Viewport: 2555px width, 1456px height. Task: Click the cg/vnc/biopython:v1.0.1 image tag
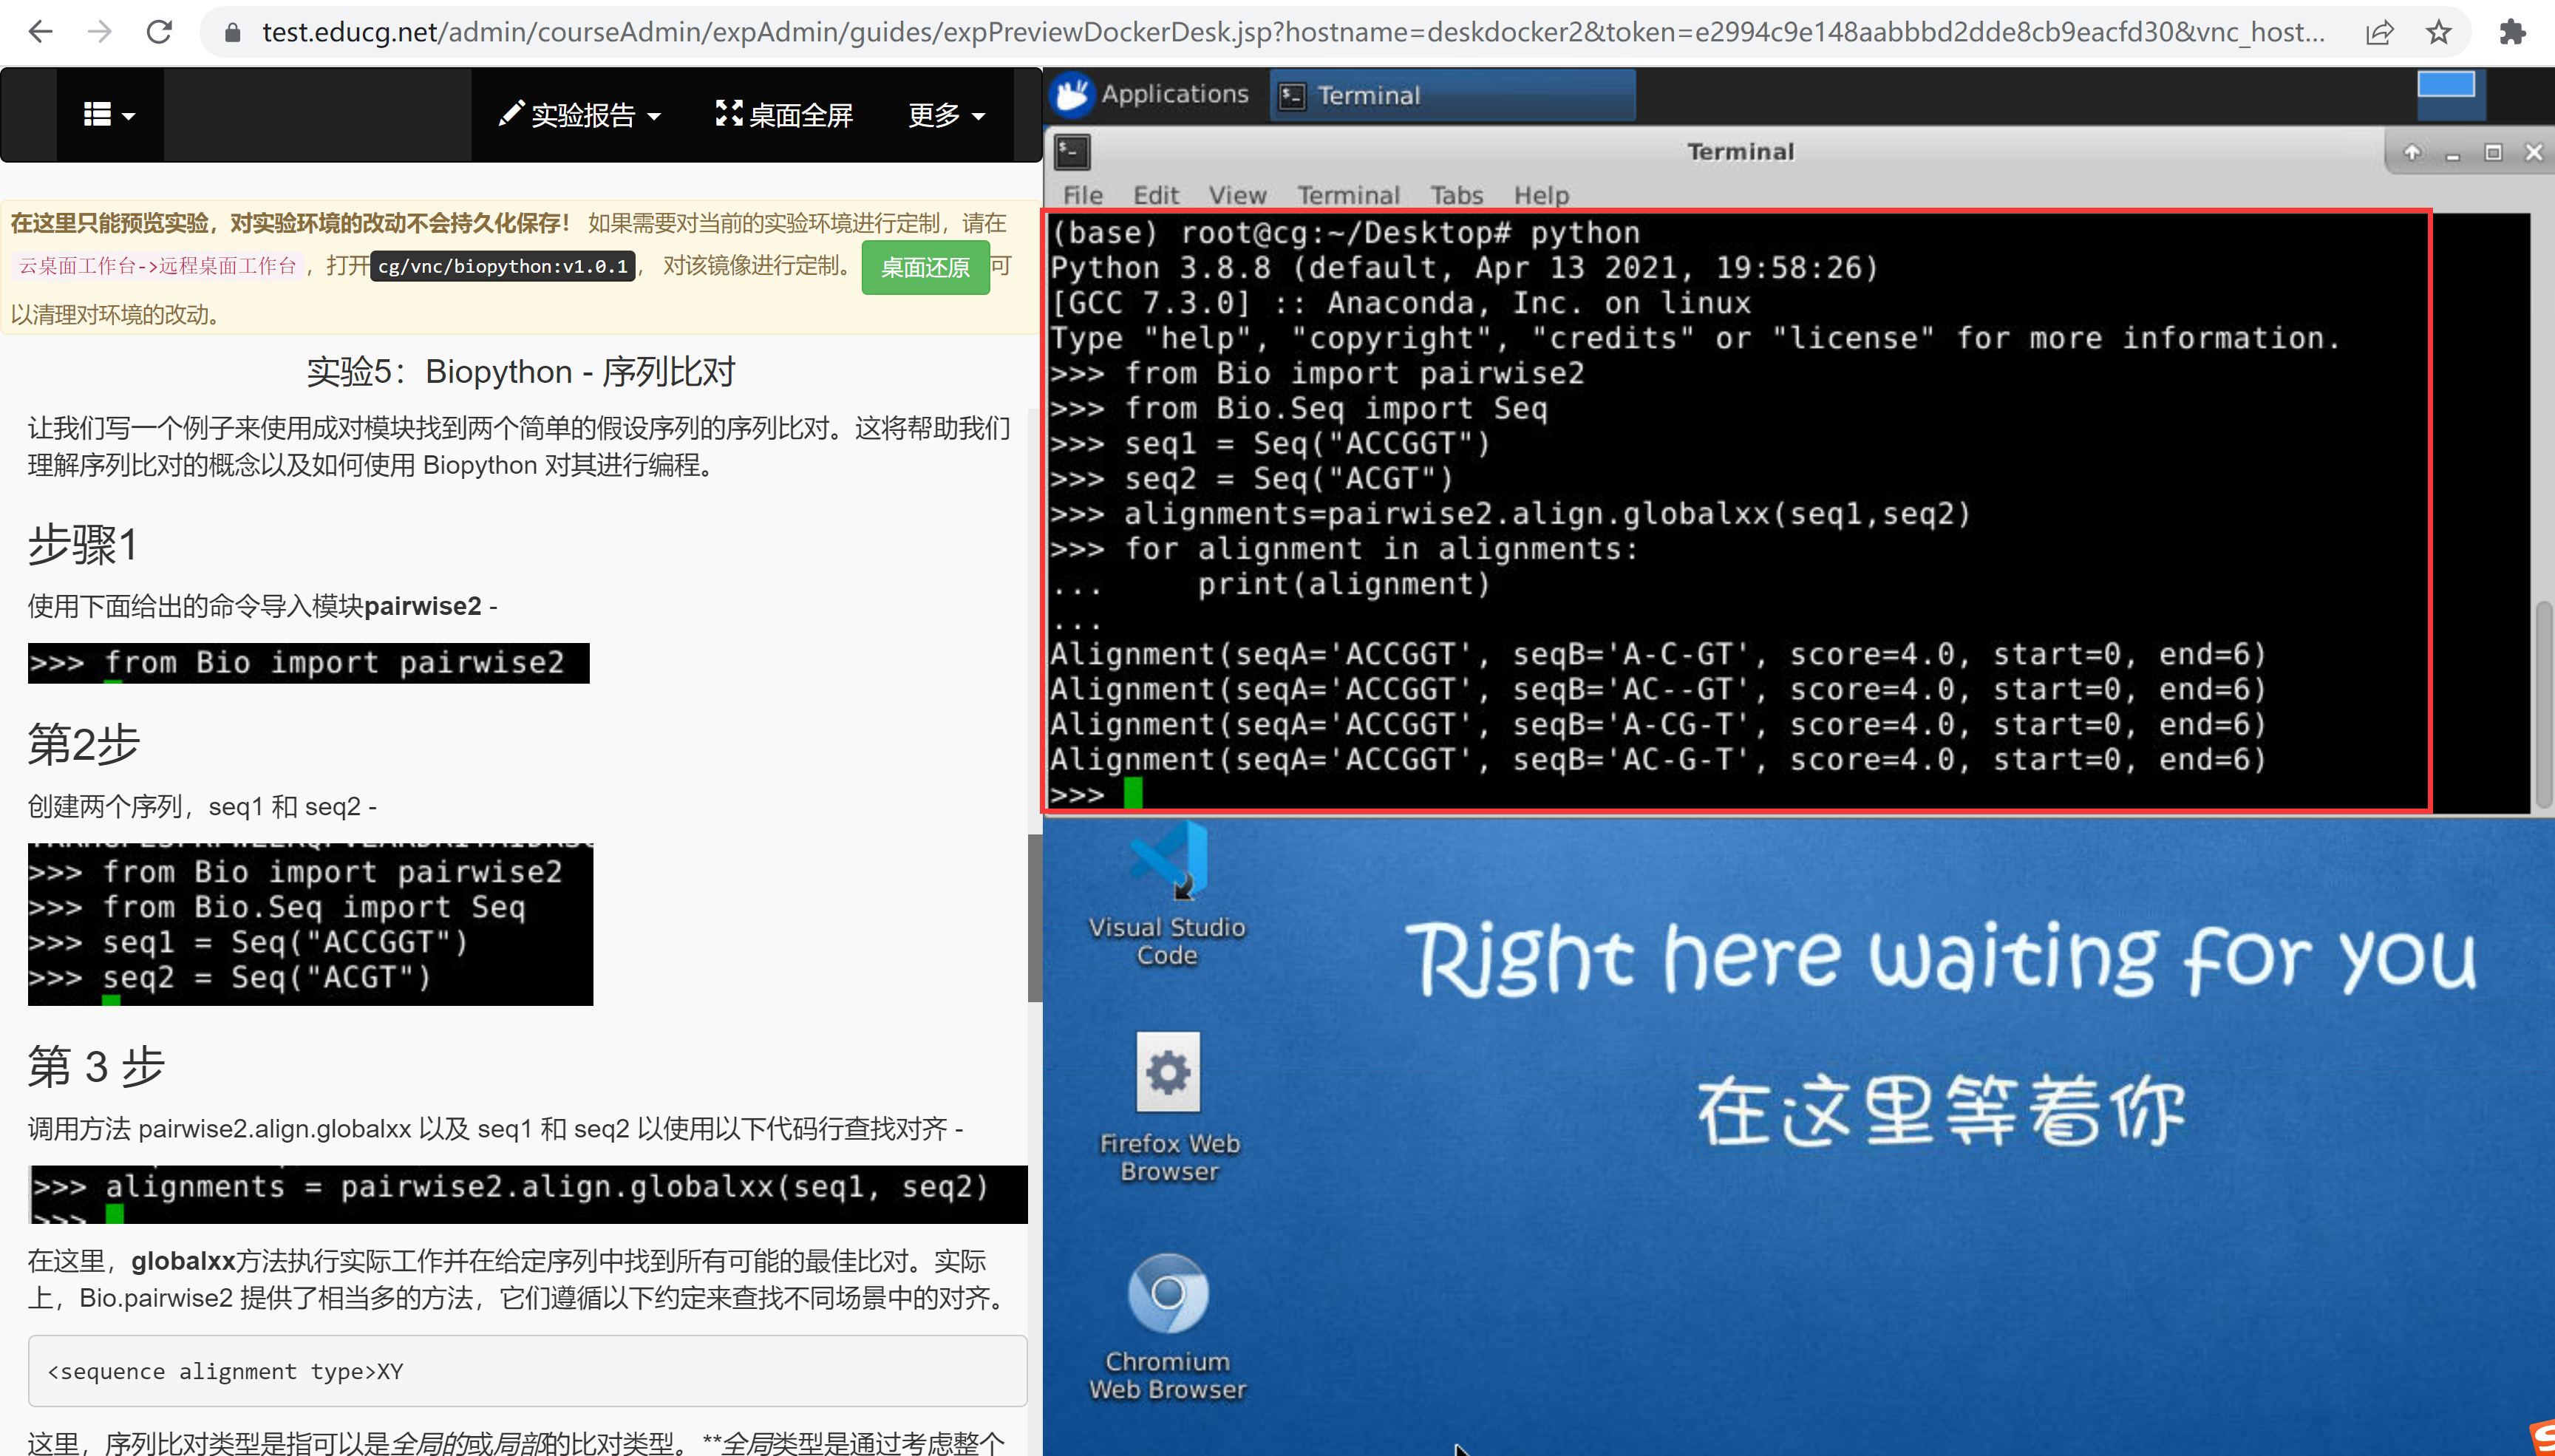click(503, 266)
